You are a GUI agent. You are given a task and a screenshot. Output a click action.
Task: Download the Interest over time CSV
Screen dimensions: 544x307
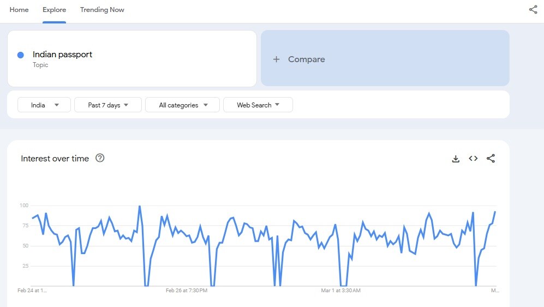(456, 159)
